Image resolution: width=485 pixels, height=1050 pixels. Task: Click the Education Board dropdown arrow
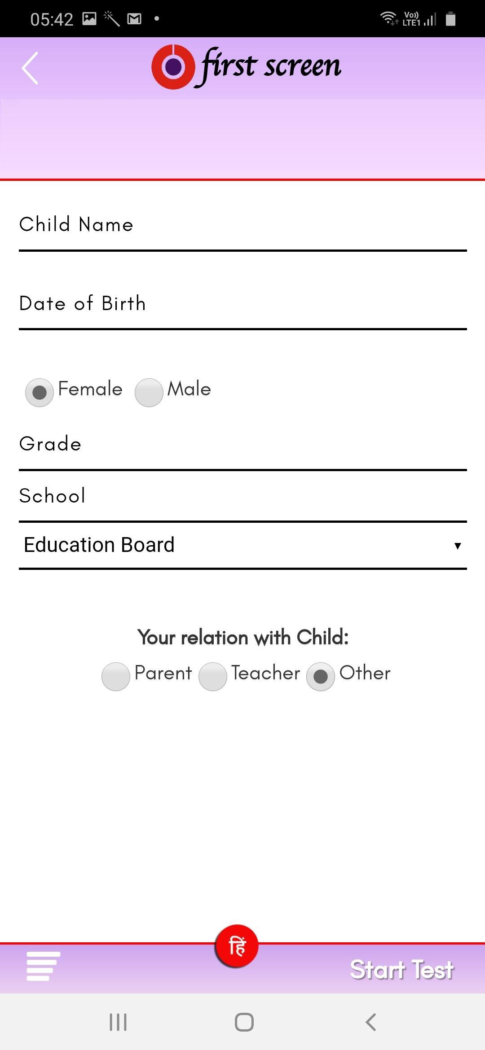coord(457,546)
